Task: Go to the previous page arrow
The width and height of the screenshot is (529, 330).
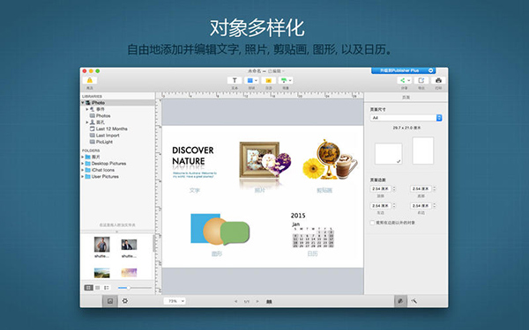Action: click(x=235, y=301)
